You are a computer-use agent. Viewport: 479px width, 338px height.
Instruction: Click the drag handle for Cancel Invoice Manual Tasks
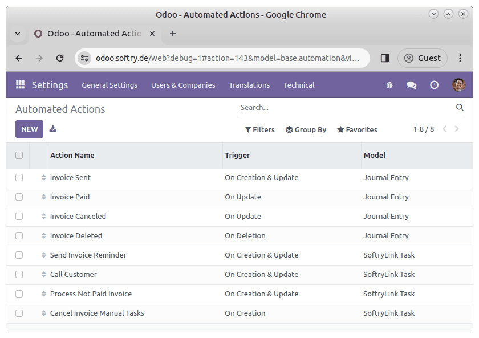pos(44,313)
